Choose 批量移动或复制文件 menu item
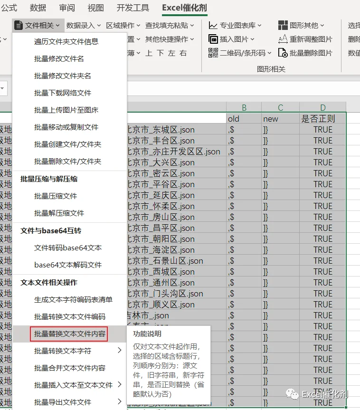360x410 pixels. click(69, 127)
